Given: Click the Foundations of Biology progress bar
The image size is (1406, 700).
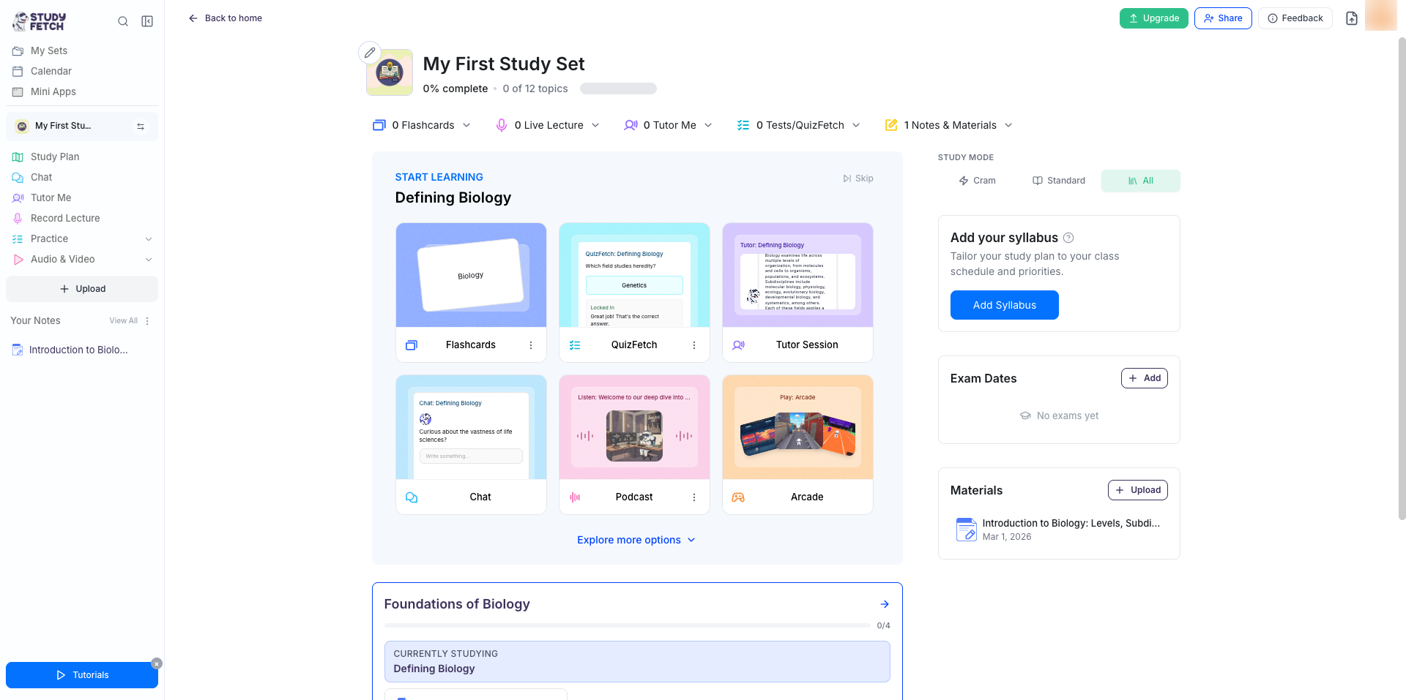Looking at the screenshot, I should tap(628, 626).
